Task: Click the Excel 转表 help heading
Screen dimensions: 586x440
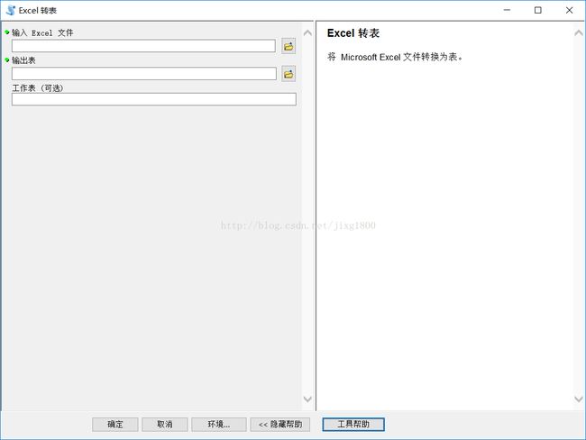Action: [x=353, y=33]
